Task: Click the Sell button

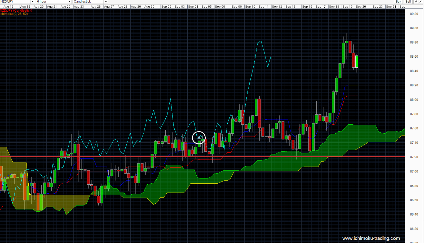Action: (x=408, y=2)
